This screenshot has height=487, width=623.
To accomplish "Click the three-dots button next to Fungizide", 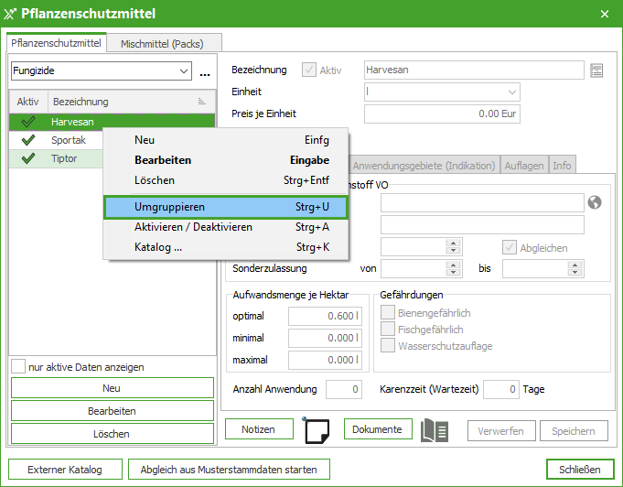I will coord(205,72).
